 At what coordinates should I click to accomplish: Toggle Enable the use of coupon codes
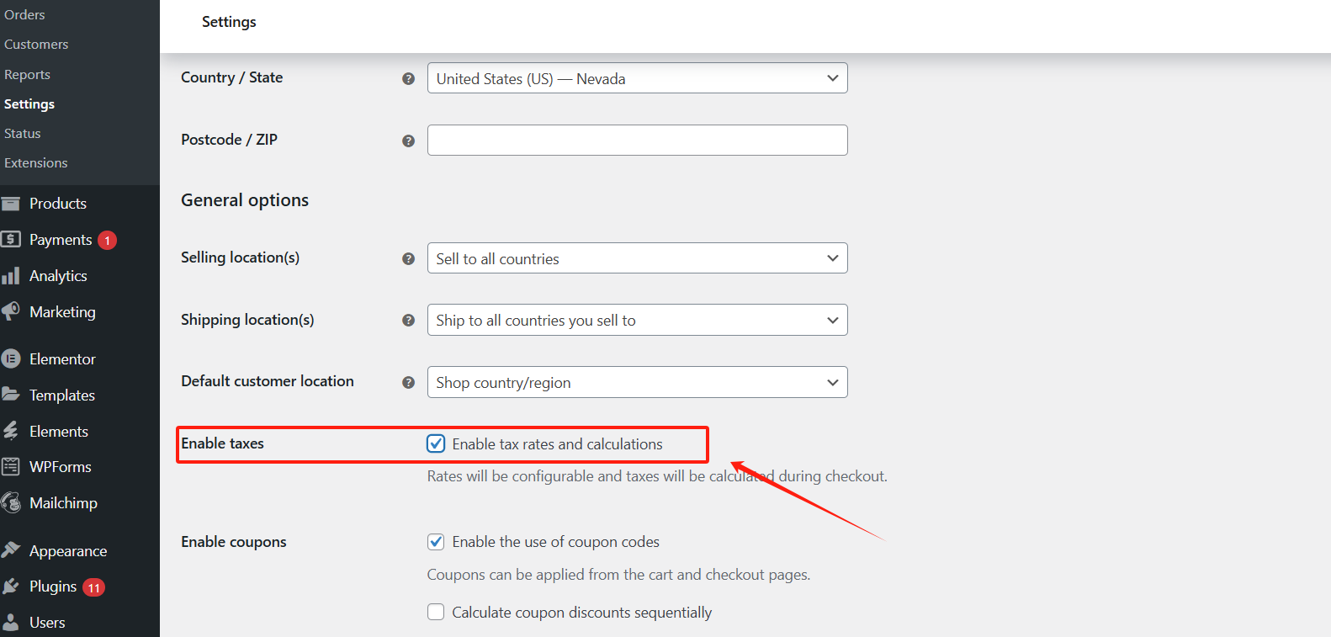click(436, 542)
